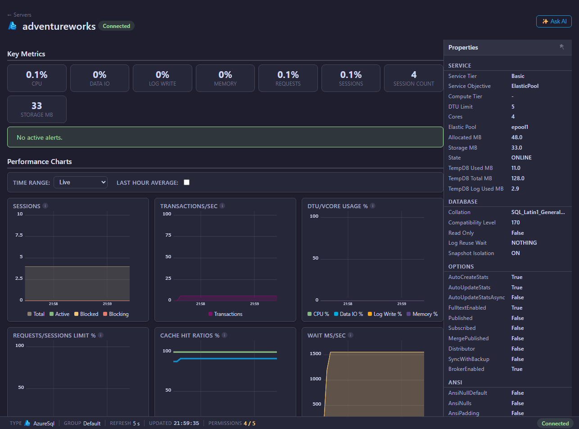
Task: Toggle the Blocked series in Sessions legend
Action: point(86,314)
